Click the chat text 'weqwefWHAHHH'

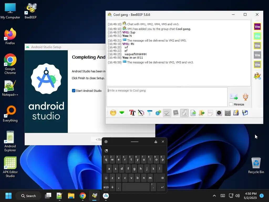coord(136,54)
